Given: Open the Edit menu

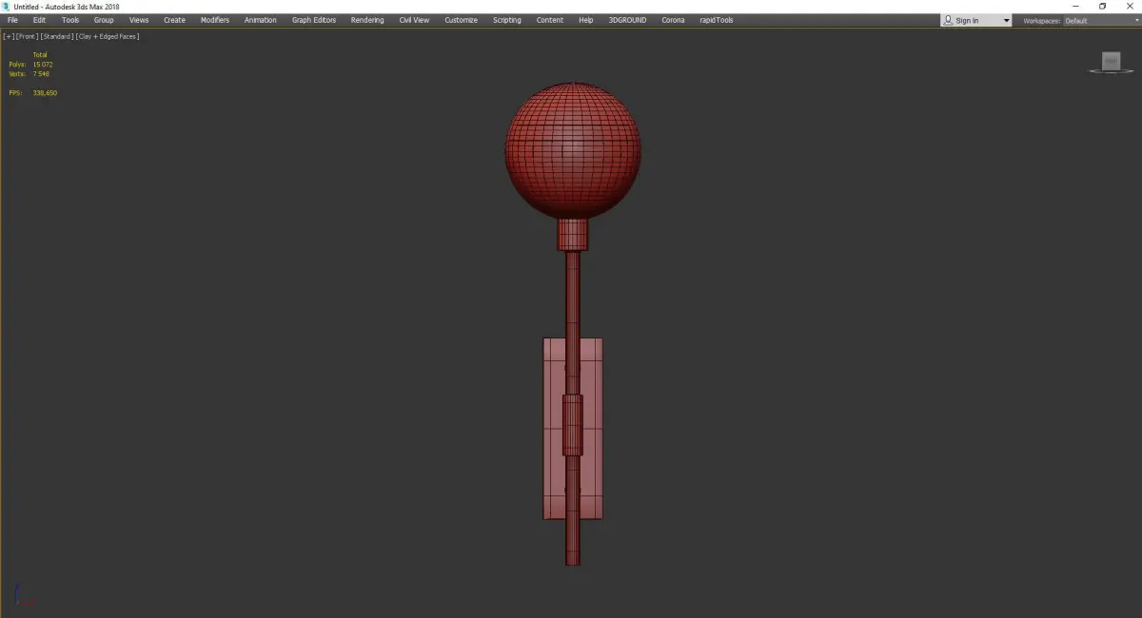Looking at the screenshot, I should 39,20.
